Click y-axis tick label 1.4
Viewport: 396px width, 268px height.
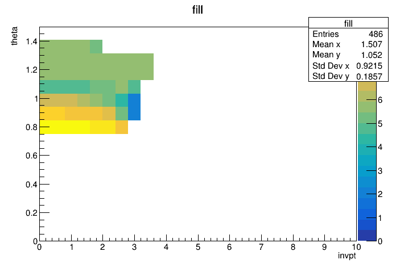(31, 41)
